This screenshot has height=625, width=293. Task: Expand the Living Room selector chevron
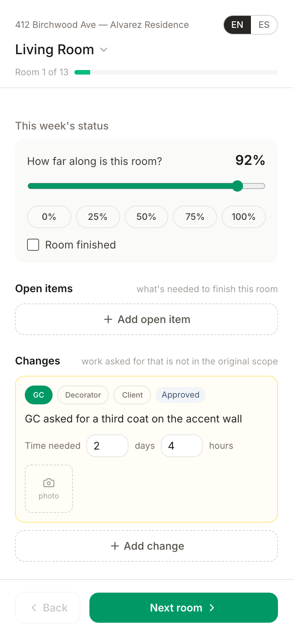tap(104, 50)
